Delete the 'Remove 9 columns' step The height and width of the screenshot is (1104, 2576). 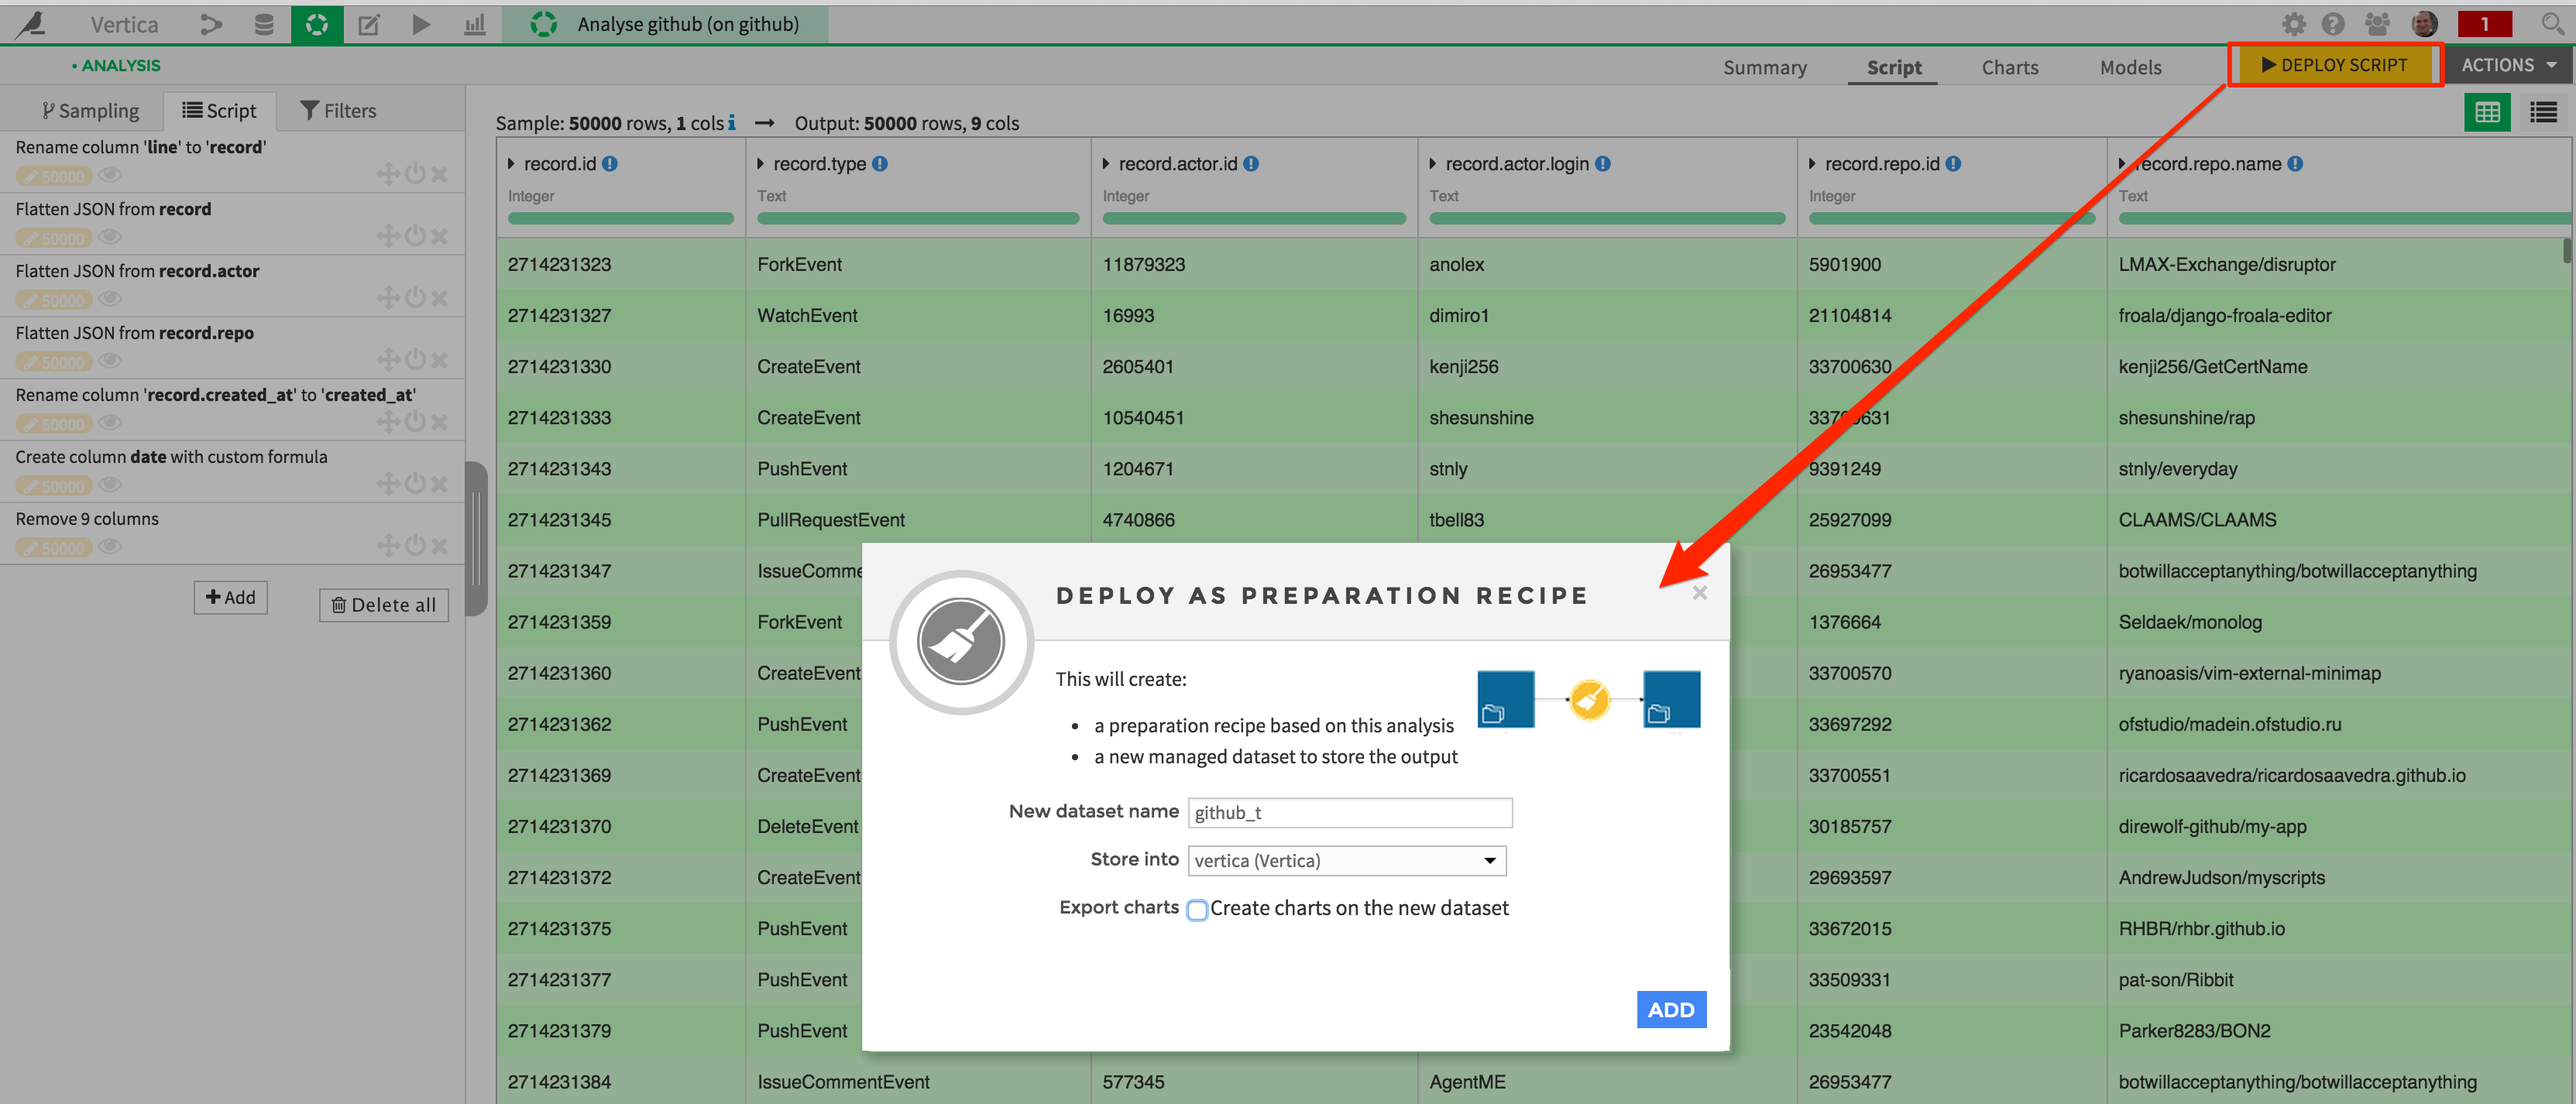coord(439,546)
